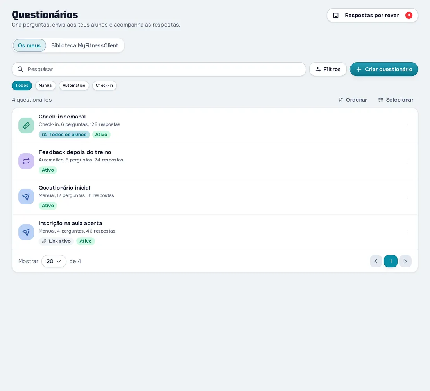Image resolution: width=430 pixels, height=391 pixels.
Task: Click 'Manual, 12 perguntas, 31 respostas' text
Action: (x=76, y=195)
